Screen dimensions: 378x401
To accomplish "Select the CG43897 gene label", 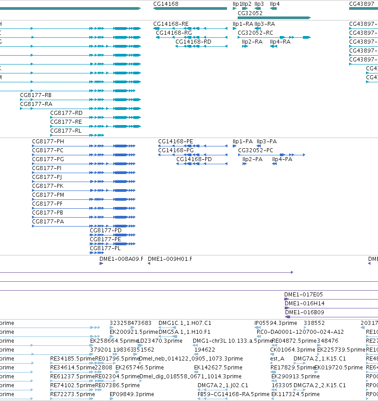I will pyautogui.click(x=362, y=4).
